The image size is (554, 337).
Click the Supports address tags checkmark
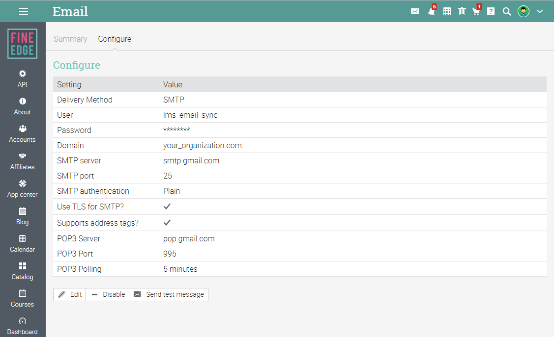[x=167, y=222]
